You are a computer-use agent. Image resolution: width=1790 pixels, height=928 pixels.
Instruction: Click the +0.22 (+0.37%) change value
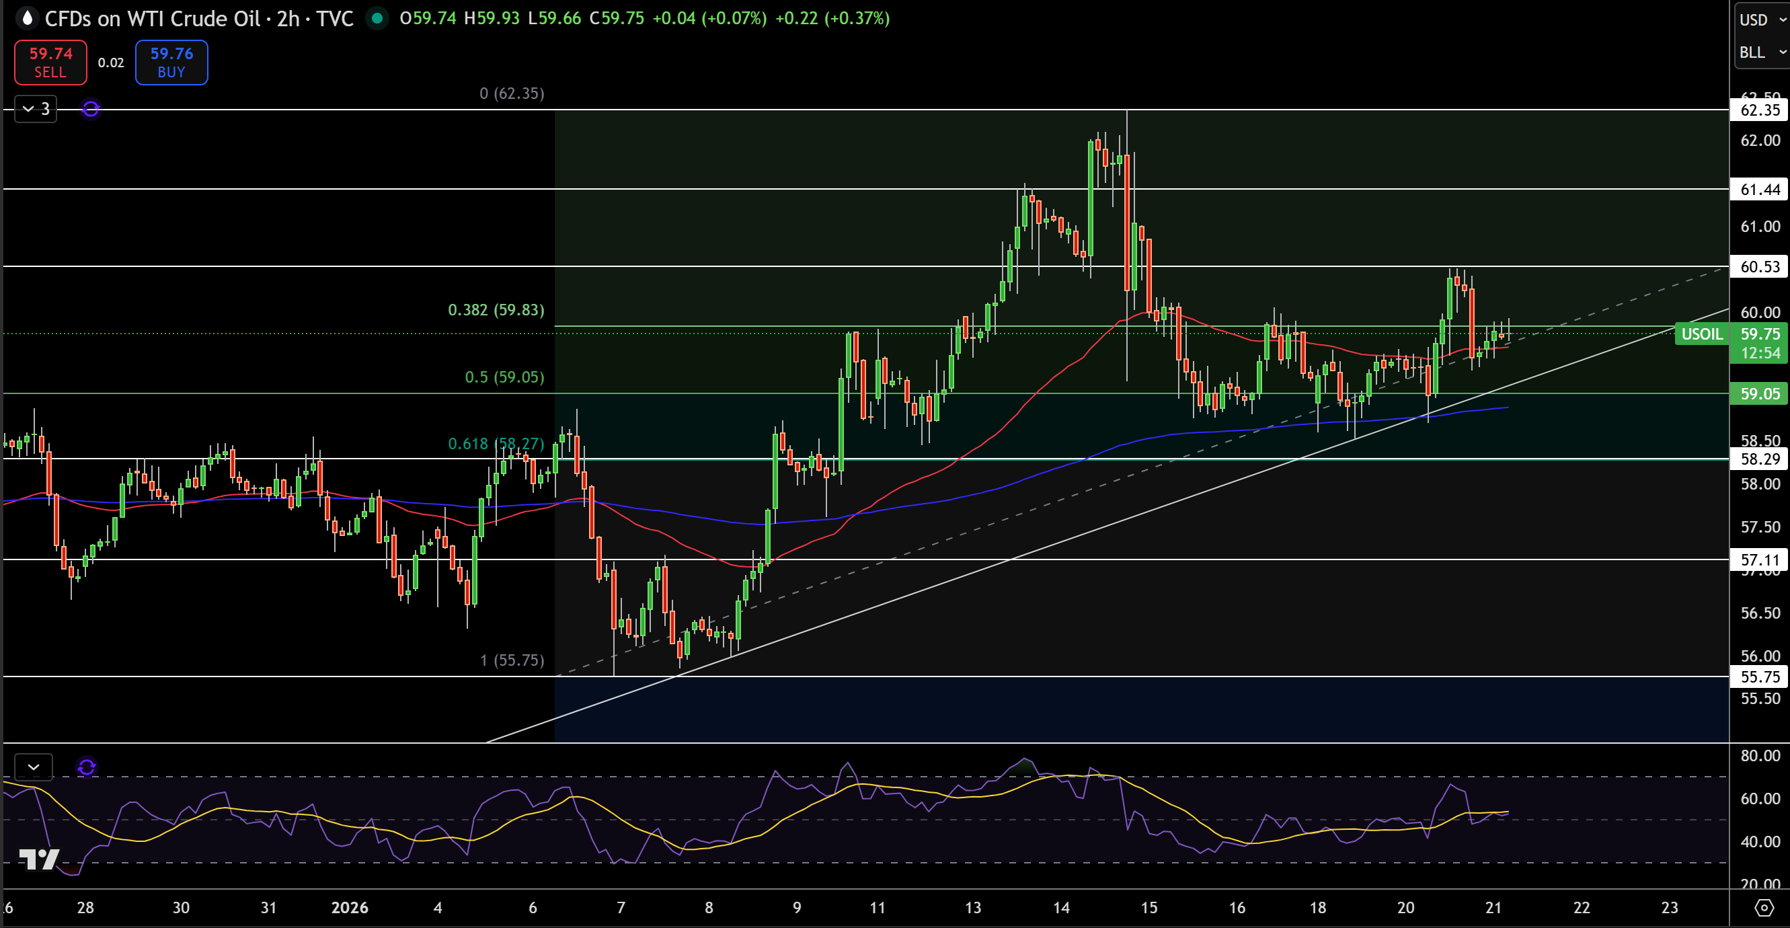click(832, 18)
